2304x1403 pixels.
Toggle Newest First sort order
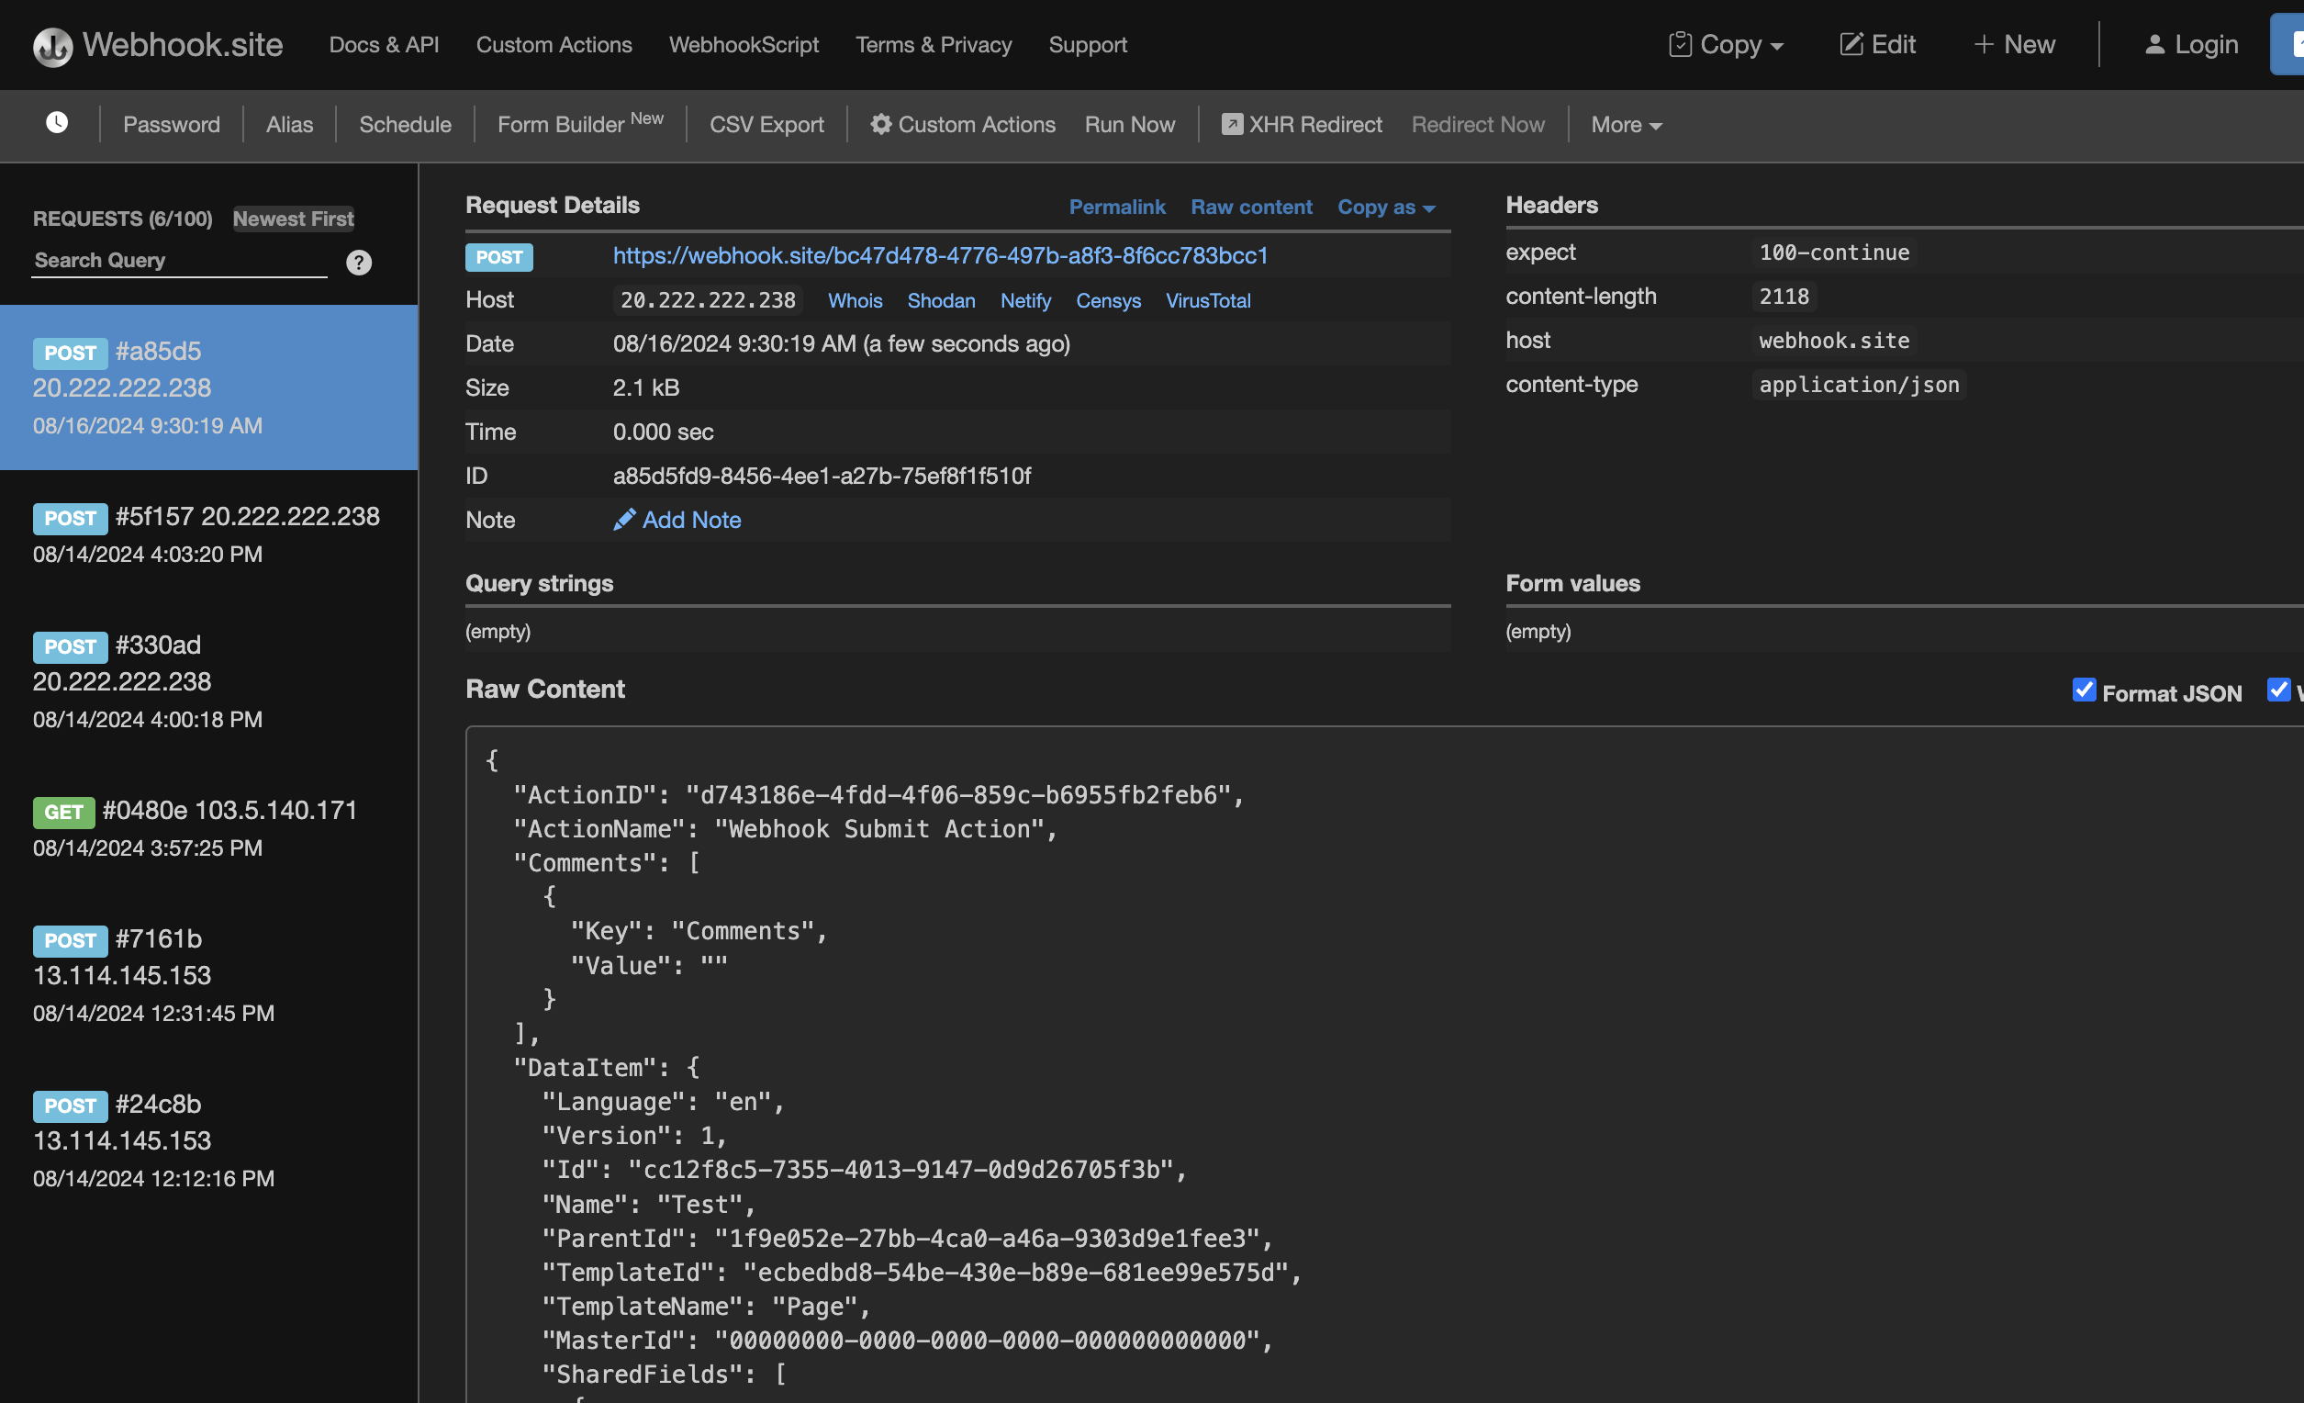pos(294,218)
